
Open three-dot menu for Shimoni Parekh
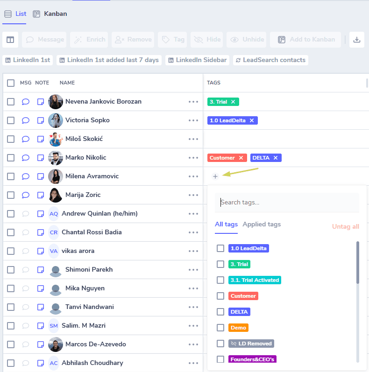[193, 270]
